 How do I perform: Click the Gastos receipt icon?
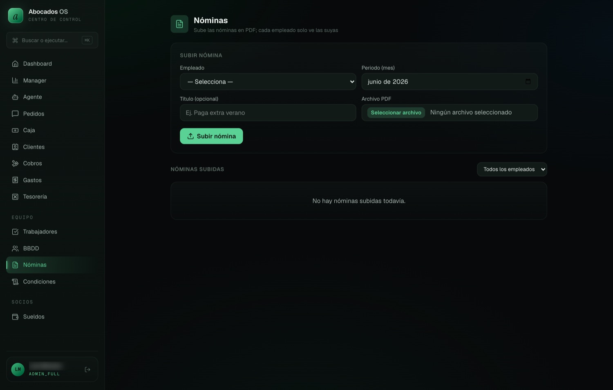pos(15,180)
